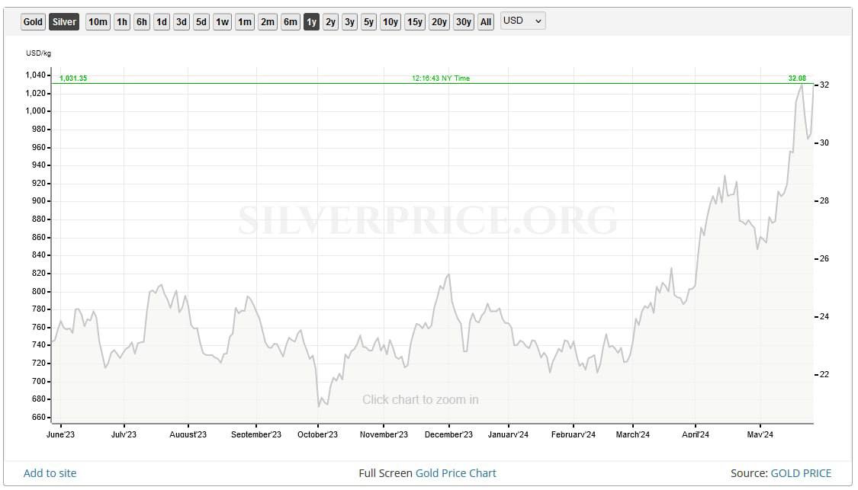Select the 10y range
858x490 pixels.
[x=390, y=21]
